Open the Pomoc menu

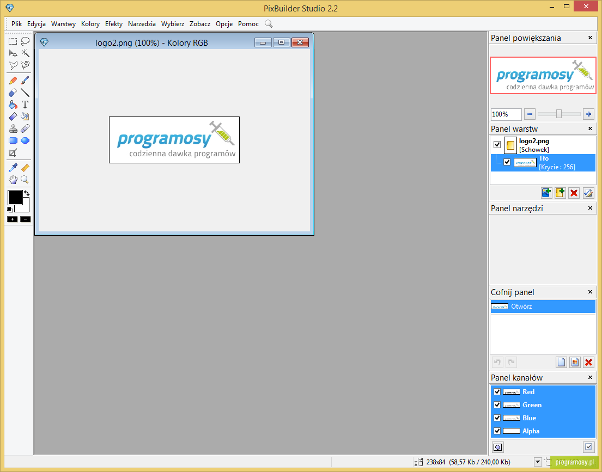248,24
